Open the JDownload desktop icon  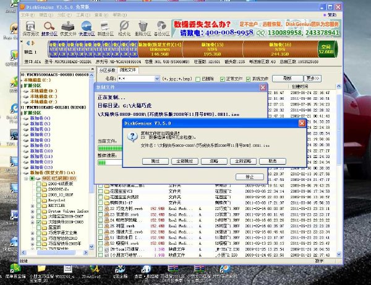click(x=94, y=269)
